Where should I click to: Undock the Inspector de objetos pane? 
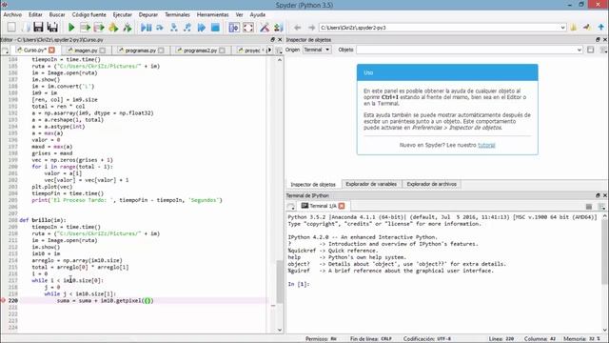click(x=598, y=40)
